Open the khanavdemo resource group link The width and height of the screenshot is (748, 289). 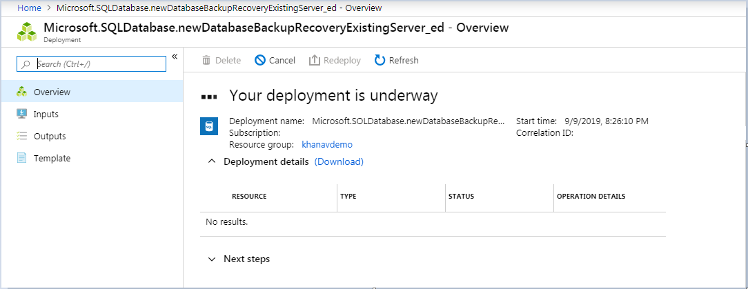(x=327, y=145)
